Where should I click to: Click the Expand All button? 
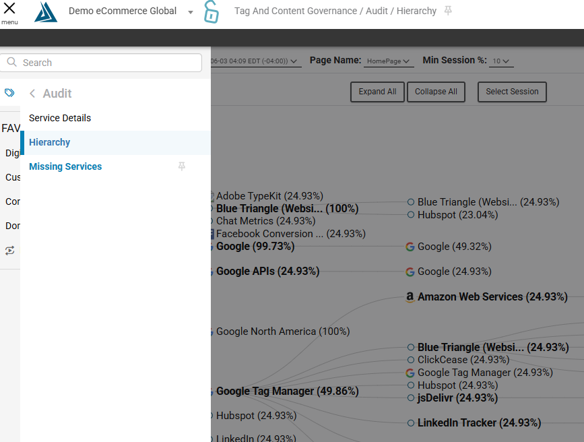[377, 92]
